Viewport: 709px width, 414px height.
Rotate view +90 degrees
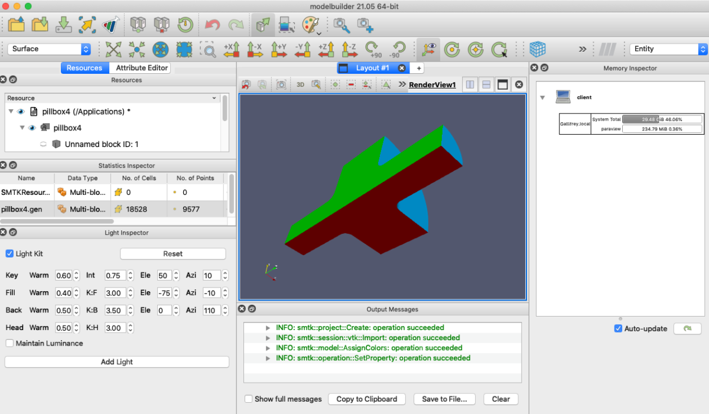pos(373,49)
